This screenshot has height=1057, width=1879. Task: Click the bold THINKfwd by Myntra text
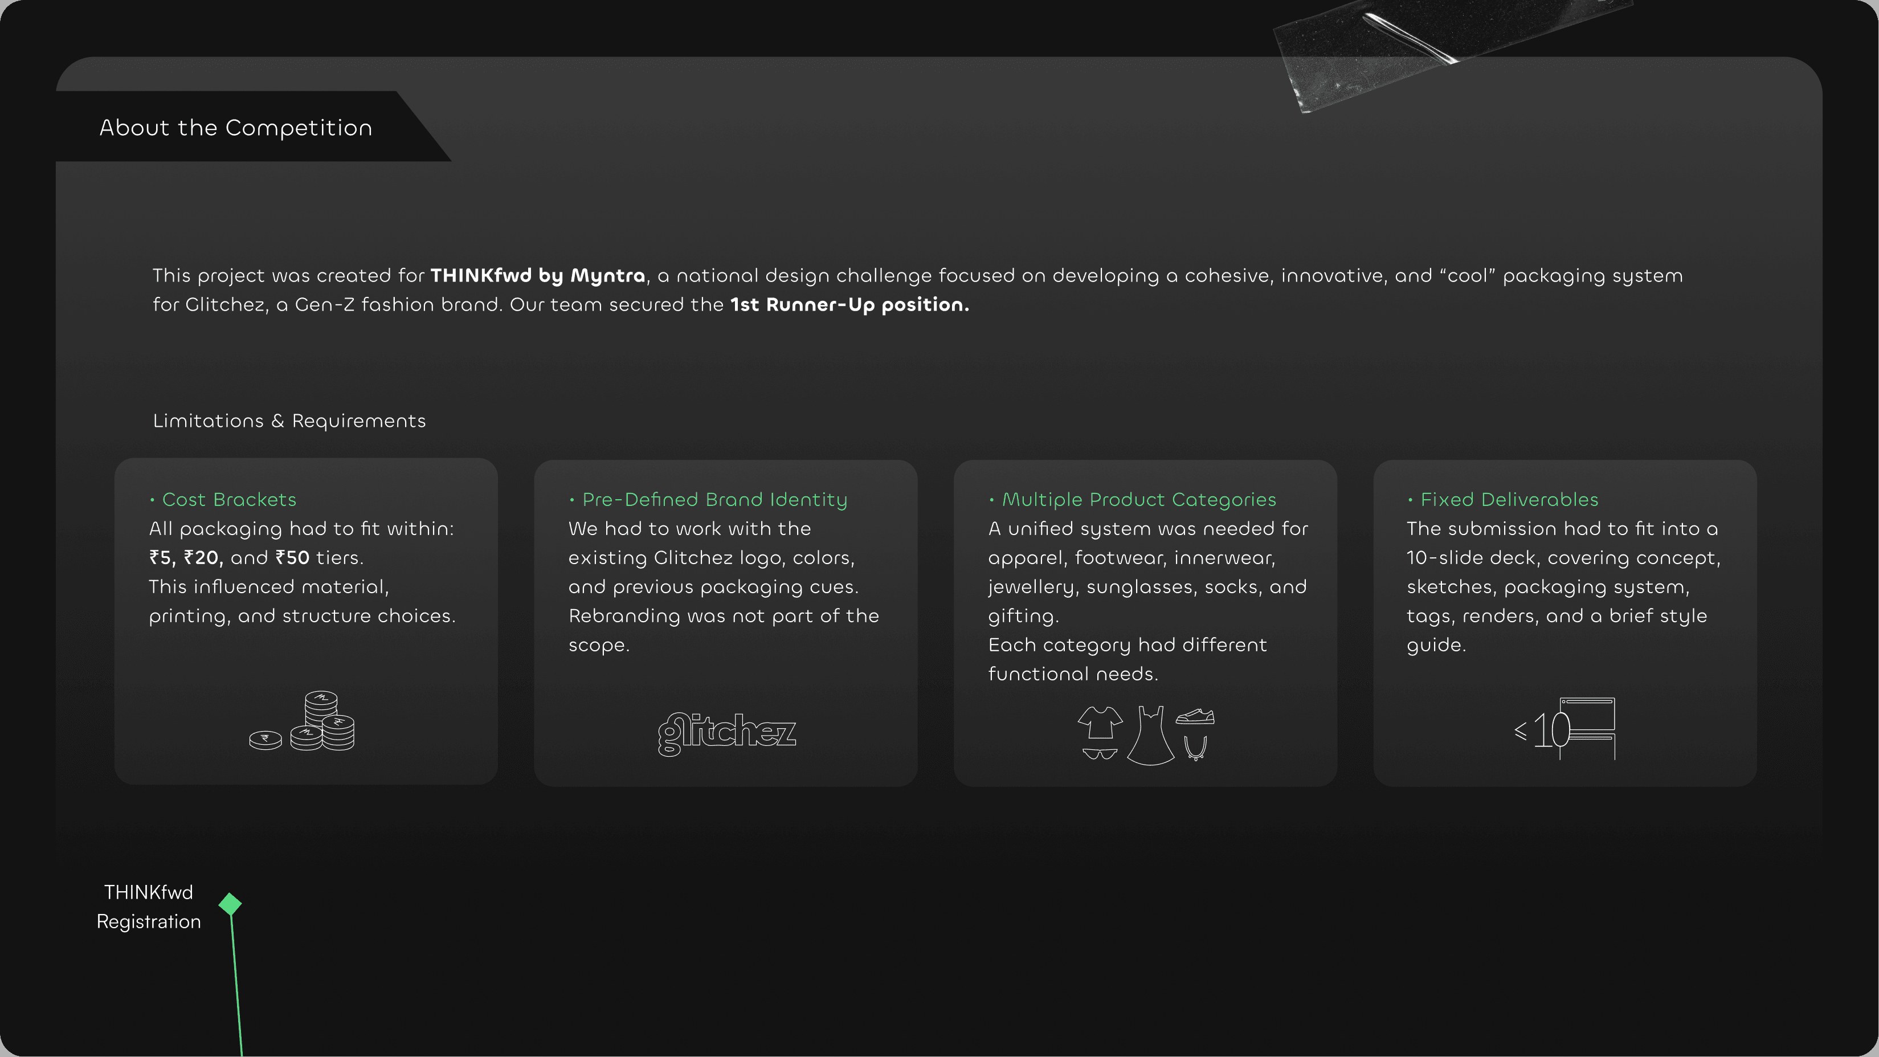[x=538, y=276]
